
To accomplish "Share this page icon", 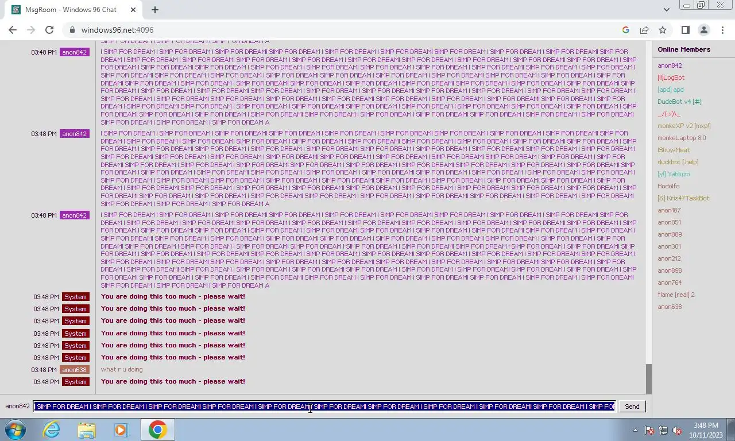I will (x=644, y=30).
